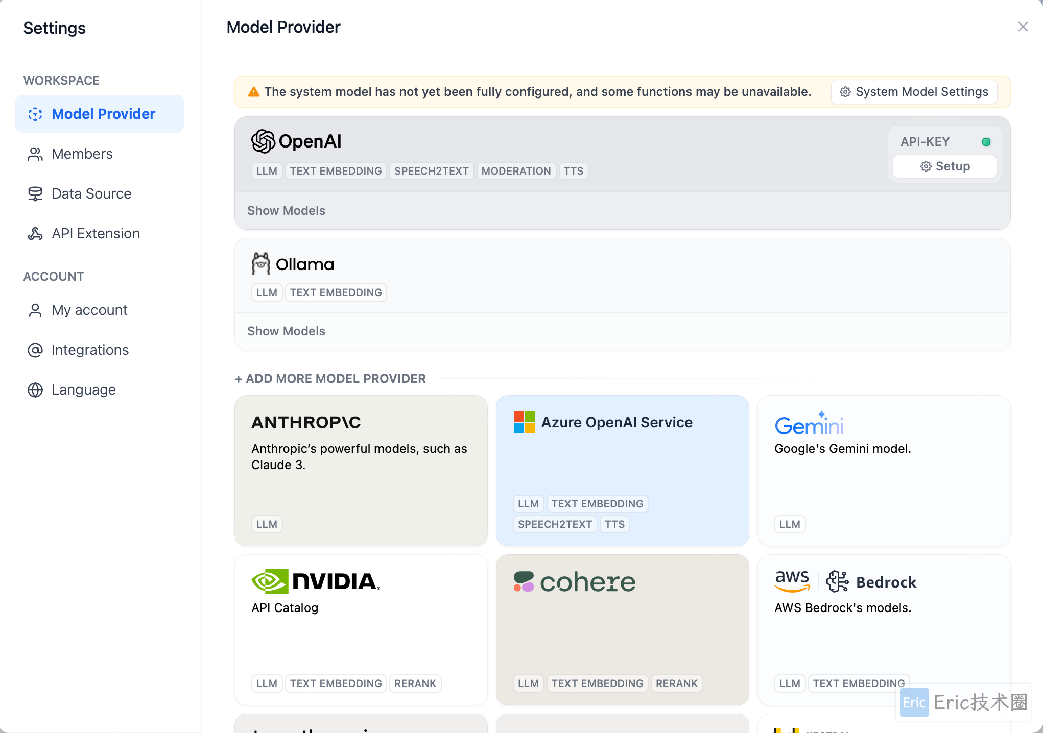Viewport: 1043px width, 733px height.
Task: Click the API-KEY label
Action: 925,142
